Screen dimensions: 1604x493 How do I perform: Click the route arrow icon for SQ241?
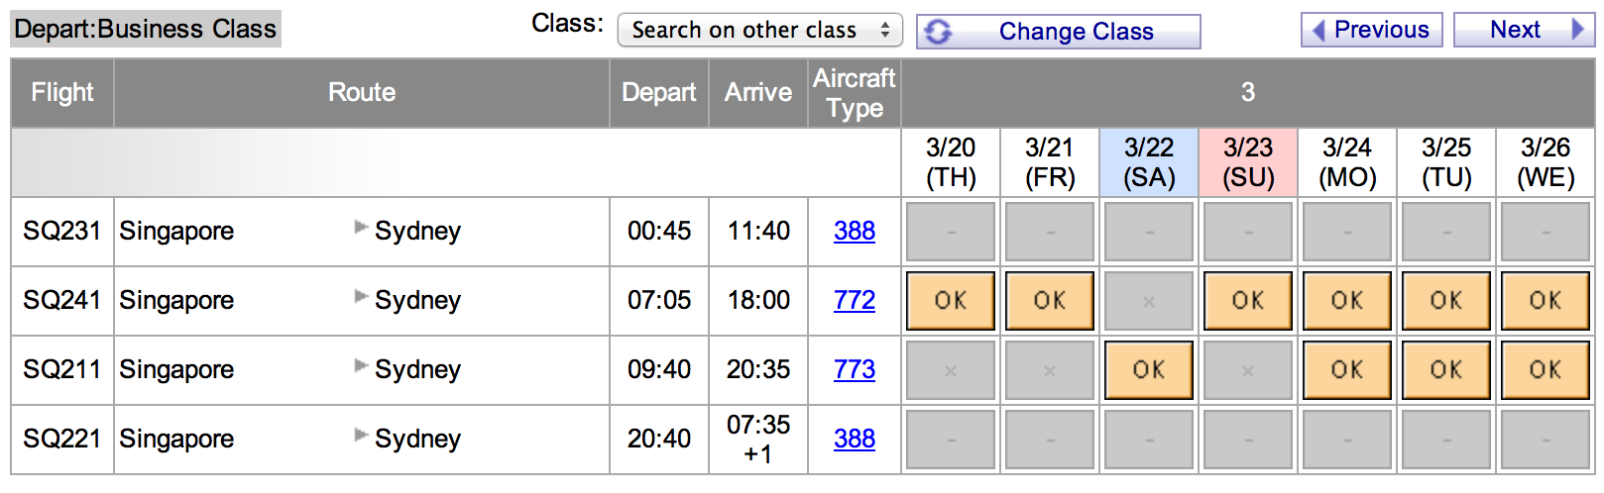coord(361,297)
